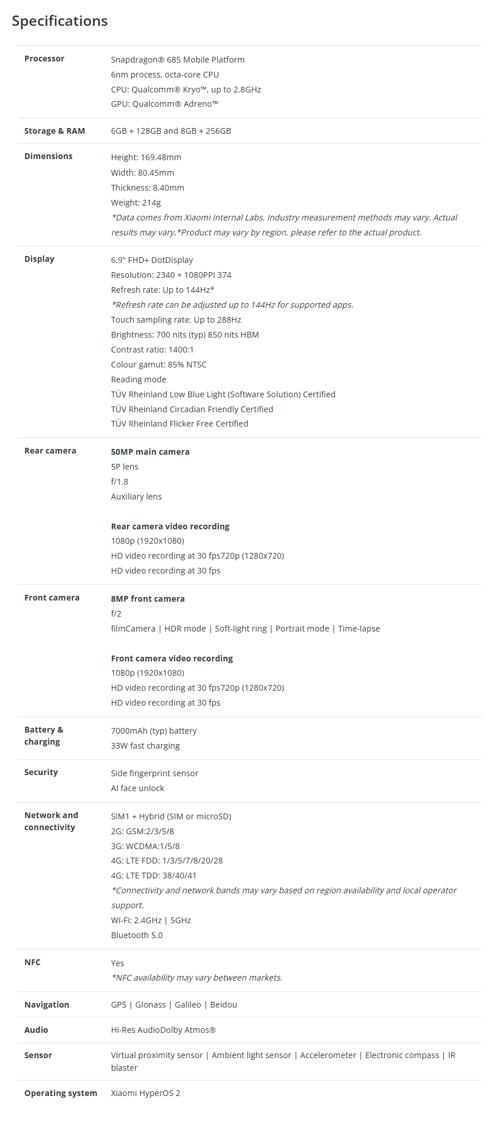Click the Operating system row label
Screen dimensions: 495x1127
tap(60, 1093)
